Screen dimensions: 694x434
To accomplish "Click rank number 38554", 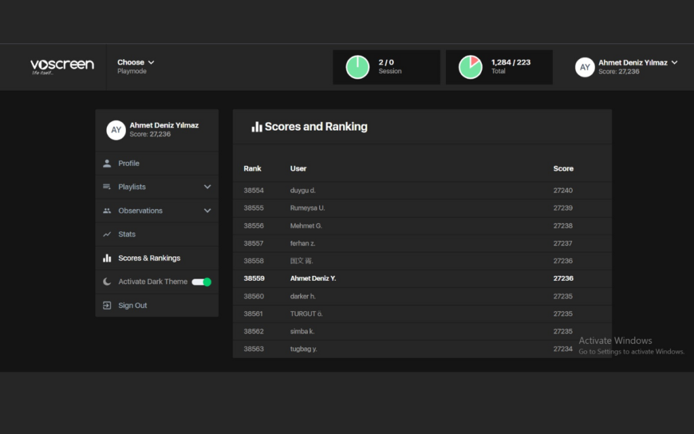I will pos(253,191).
